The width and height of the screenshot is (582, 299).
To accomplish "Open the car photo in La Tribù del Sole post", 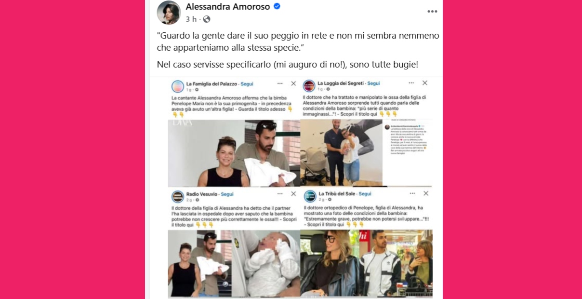I will (x=366, y=263).
